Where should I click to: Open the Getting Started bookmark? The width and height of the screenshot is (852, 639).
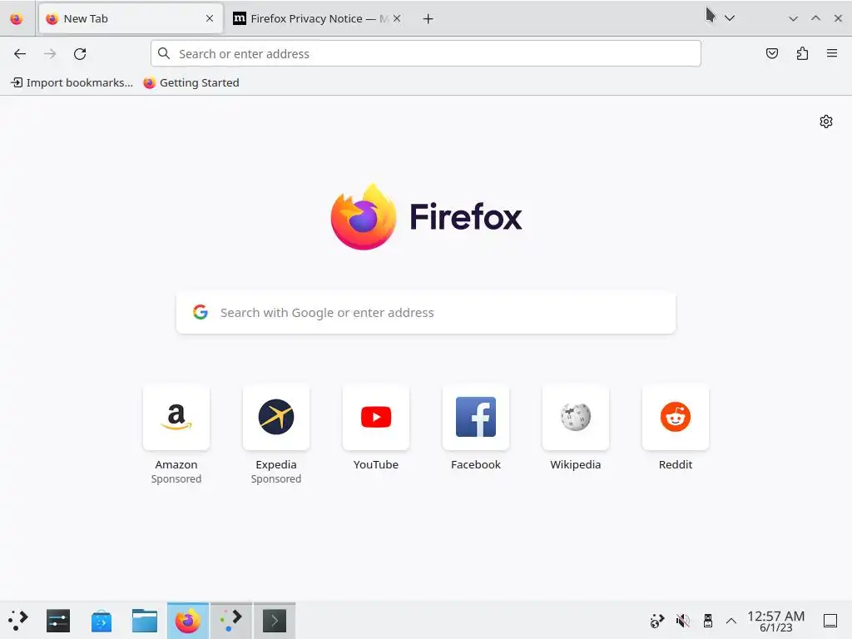coord(191,82)
